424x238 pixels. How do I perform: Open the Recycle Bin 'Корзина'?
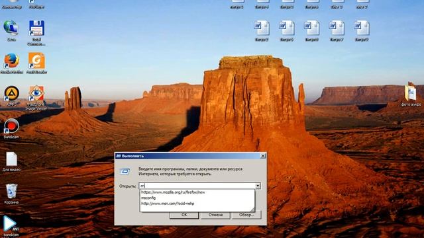pos(11,191)
